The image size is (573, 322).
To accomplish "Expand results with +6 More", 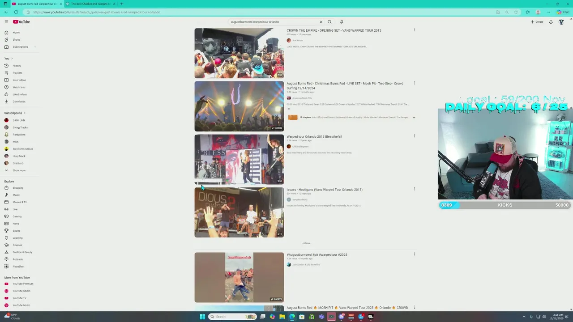I will [306, 243].
